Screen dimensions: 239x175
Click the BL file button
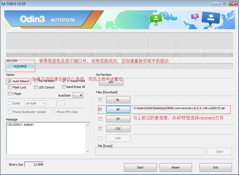(x=118, y=100)
